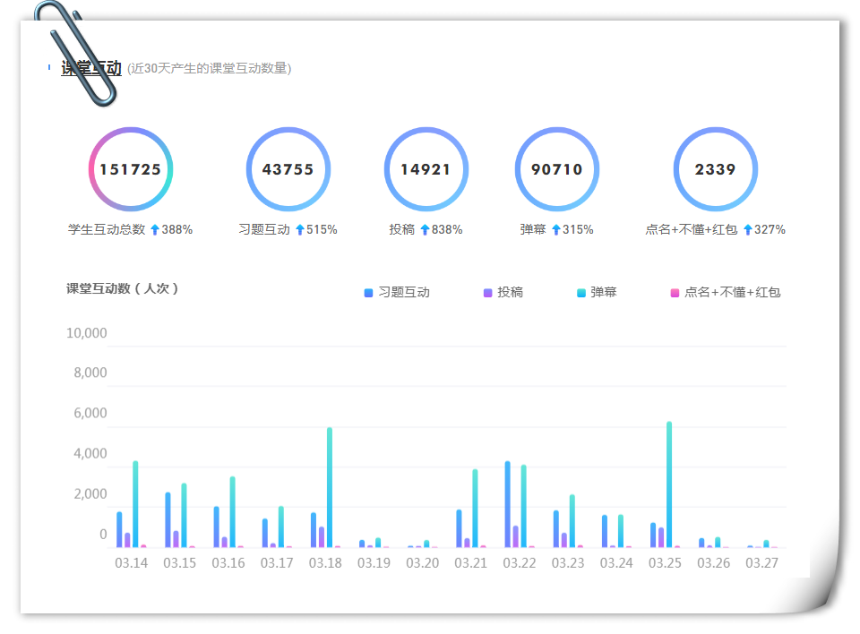
Task: Click the 弹幕 circle showing 90710
Action: coord(556,169)
